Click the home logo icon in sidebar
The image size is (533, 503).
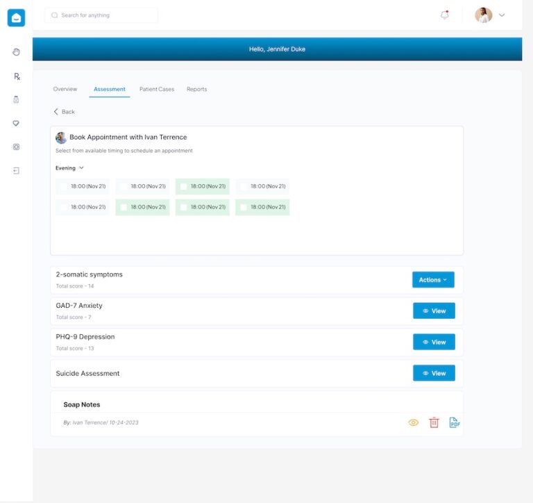pyautogui.click(x=16, y=18)
